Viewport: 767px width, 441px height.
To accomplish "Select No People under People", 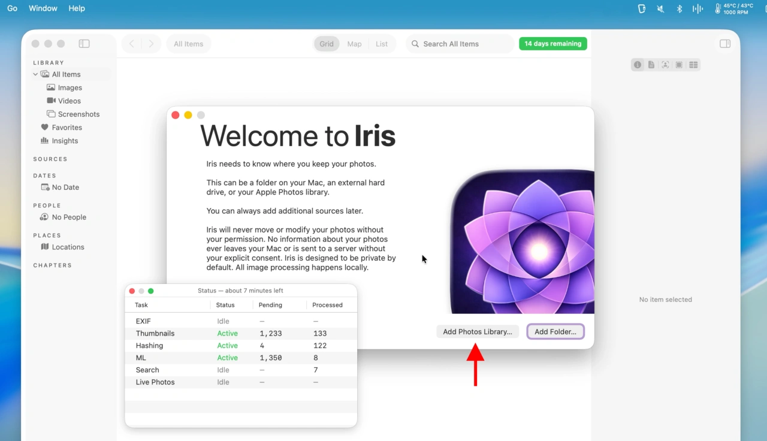I will tap(69, 217).
